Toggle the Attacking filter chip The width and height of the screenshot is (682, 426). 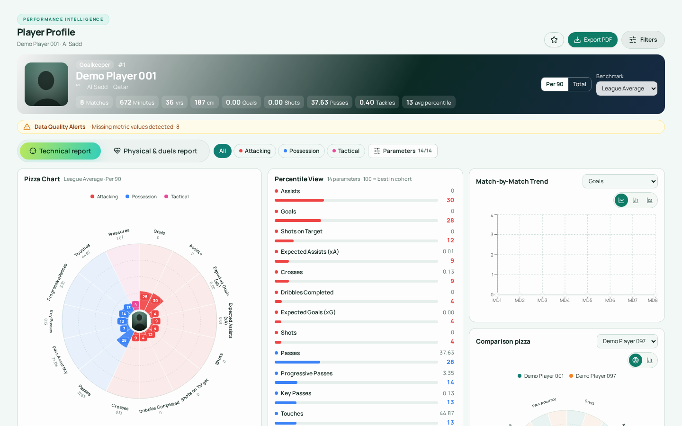tap(255, 151)
